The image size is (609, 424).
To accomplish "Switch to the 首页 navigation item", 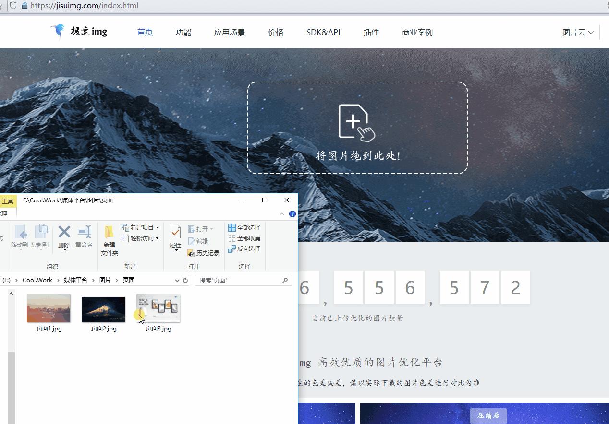I will click(x=145, y=32).
